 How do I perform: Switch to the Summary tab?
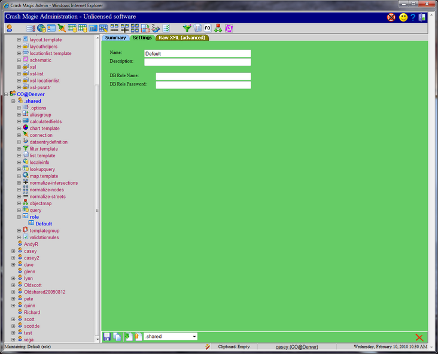coord(115,38)
